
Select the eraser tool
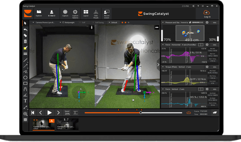pos(25,35)
